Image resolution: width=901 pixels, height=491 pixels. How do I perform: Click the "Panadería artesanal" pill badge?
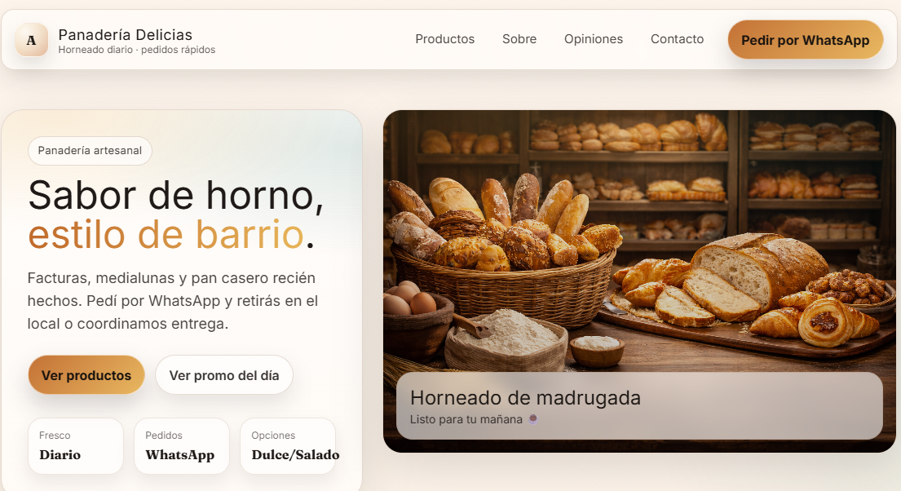90,151
